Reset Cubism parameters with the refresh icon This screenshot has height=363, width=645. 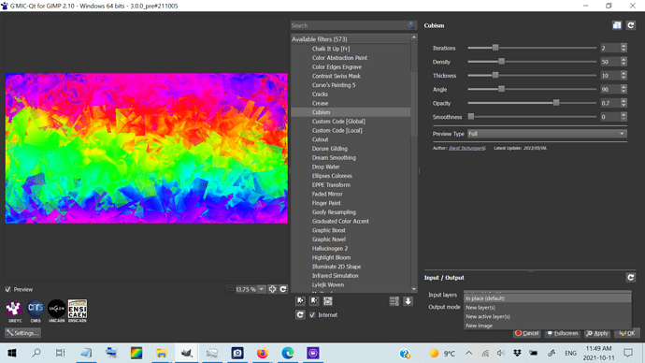point(630,25)
